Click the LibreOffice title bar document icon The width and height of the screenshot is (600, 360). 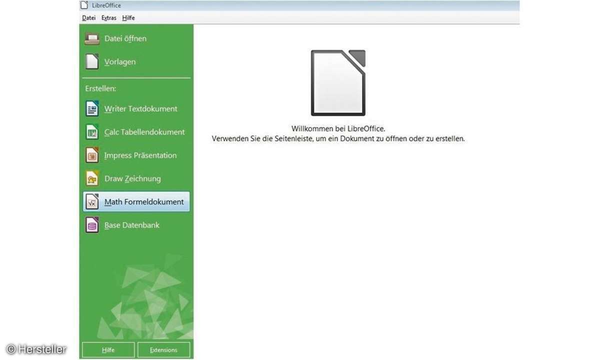pos(84,5)
